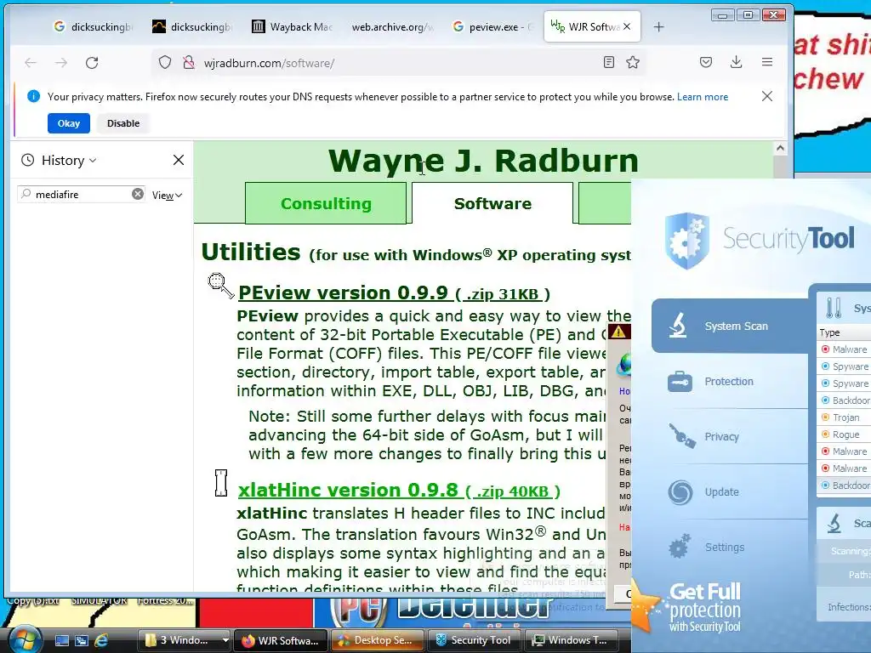
Task: Open System Scan in Security Tool
Action: pyautogui.click(x=730, y=326)
